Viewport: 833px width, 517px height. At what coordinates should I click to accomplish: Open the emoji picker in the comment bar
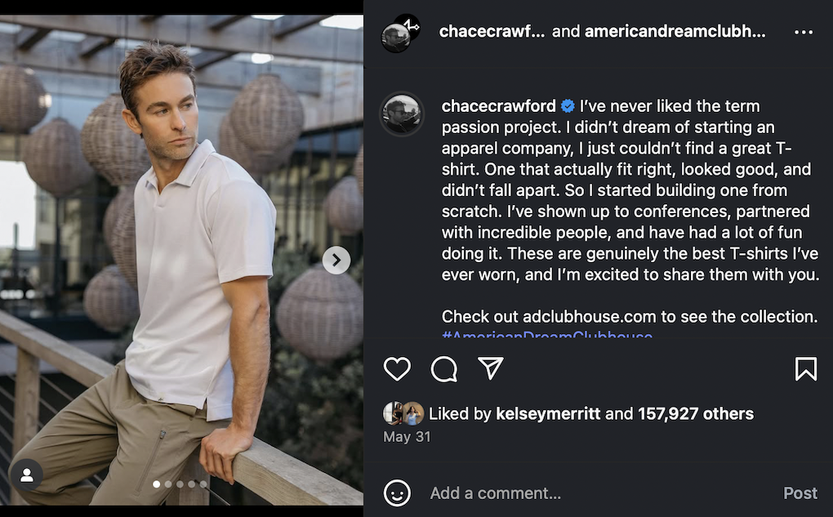click(397, 493)
